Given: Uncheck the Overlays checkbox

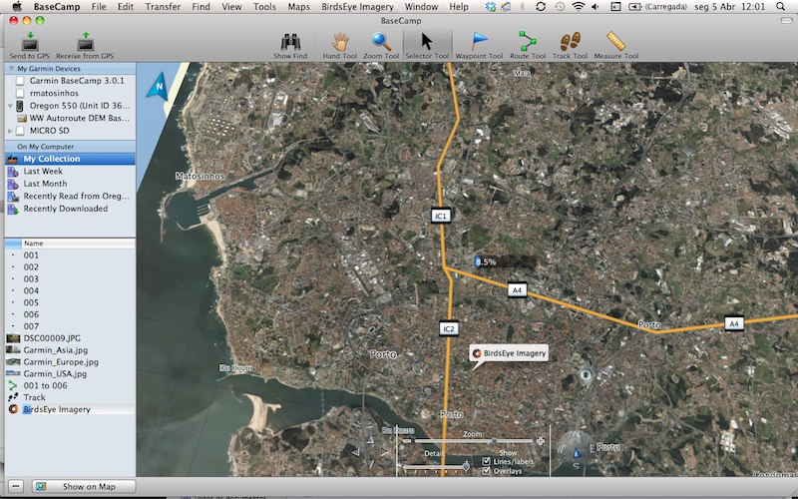Looking at the screenshot, I should (x=487, y=471).
